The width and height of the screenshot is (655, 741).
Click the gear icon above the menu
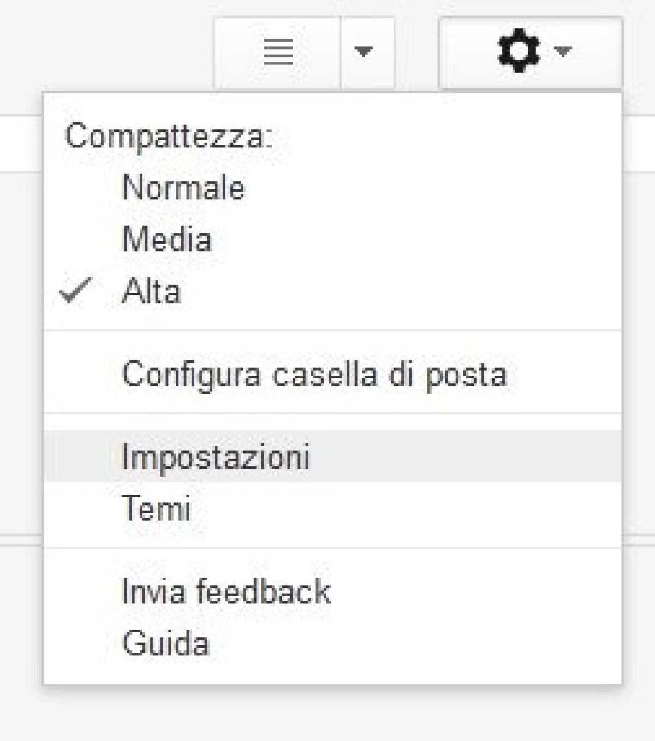coord(517,52)
